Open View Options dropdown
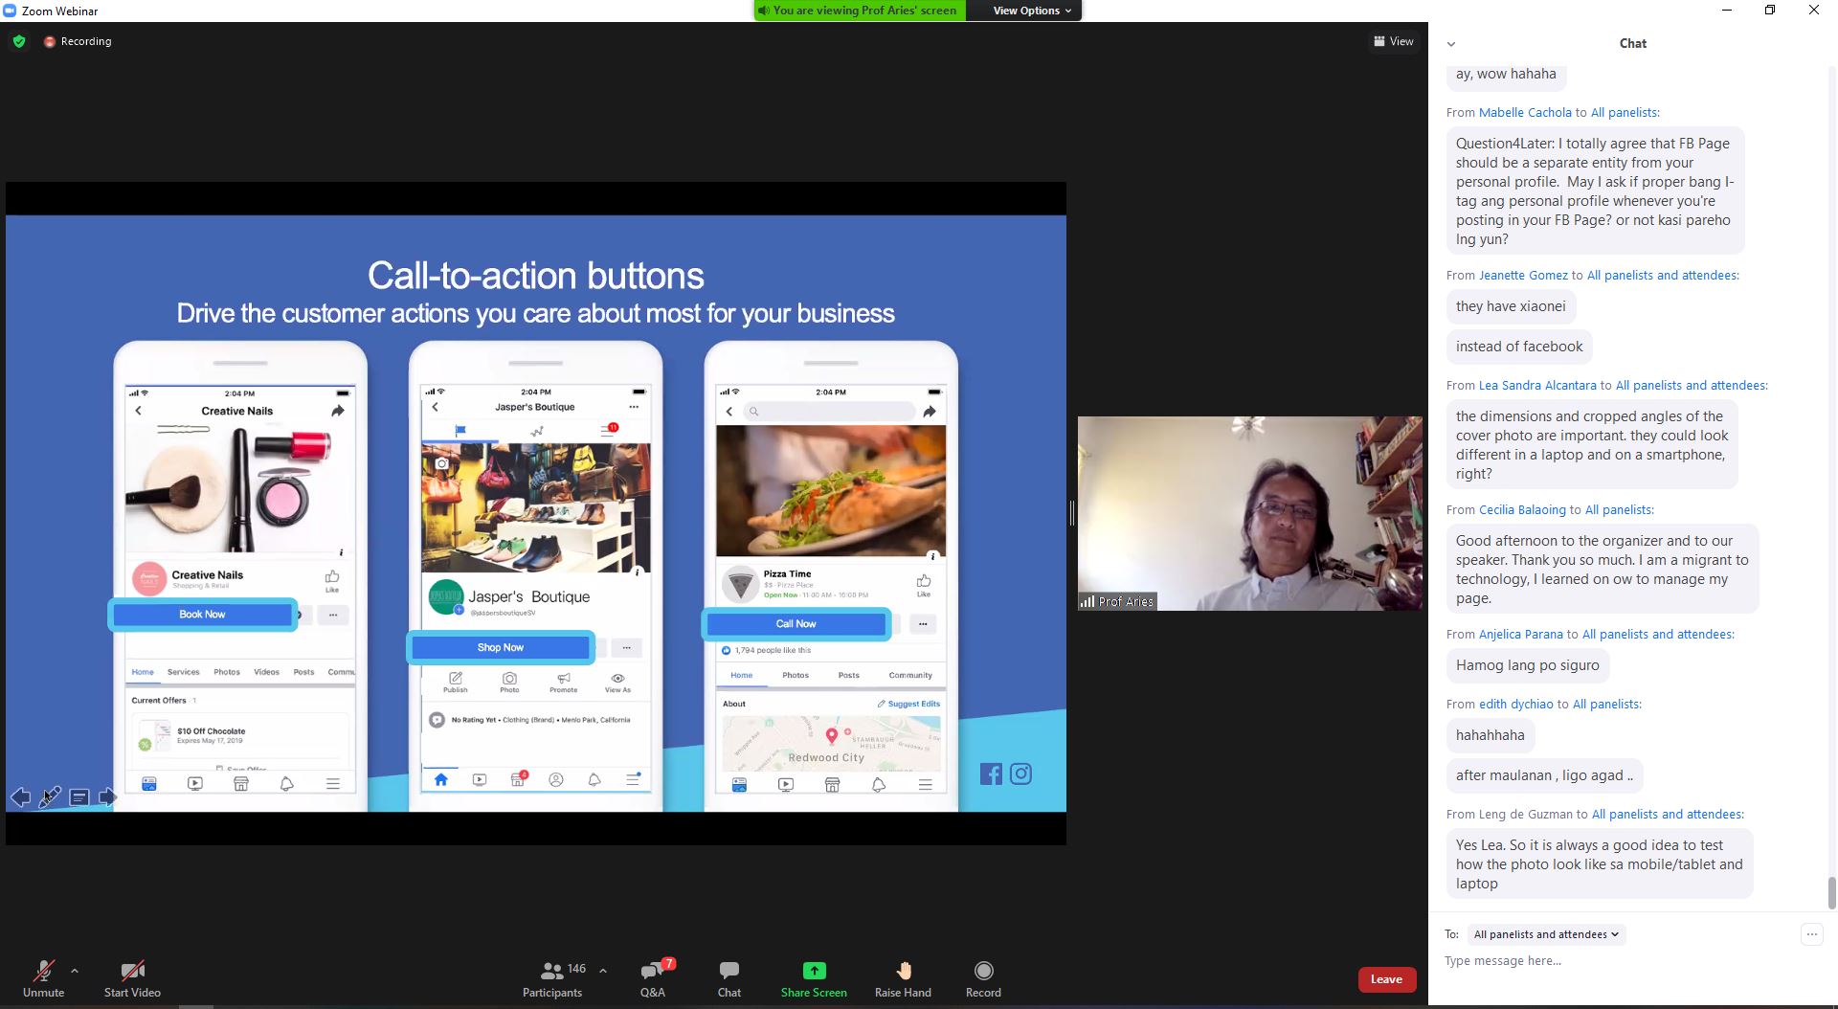The height and width of the screenshot is (1009, 1838). 1031,11
